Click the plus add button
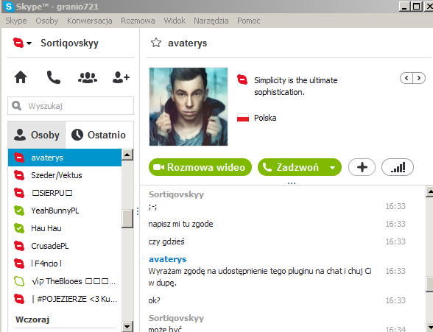Viewport: 433px width, 332px height. tap(362, 167)
